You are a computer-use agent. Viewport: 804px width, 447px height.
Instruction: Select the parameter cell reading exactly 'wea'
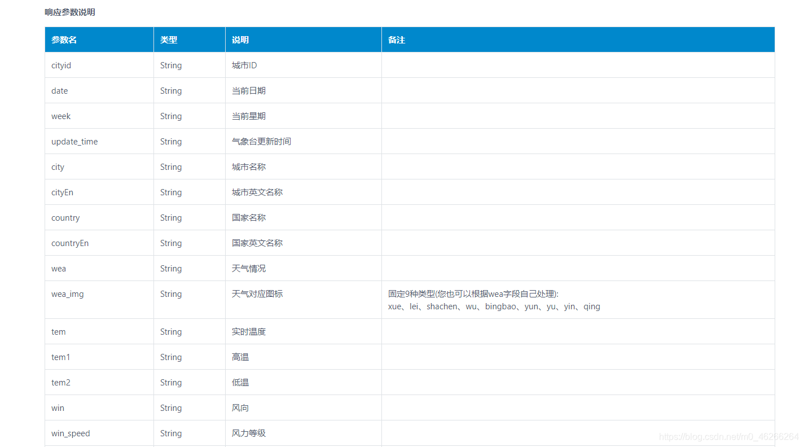pyautogui.click(x=99, y=268)
